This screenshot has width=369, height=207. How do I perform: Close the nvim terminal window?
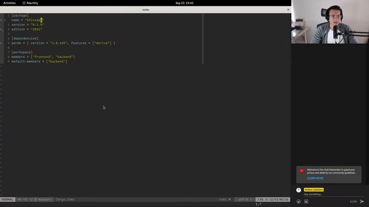(288, 10)
